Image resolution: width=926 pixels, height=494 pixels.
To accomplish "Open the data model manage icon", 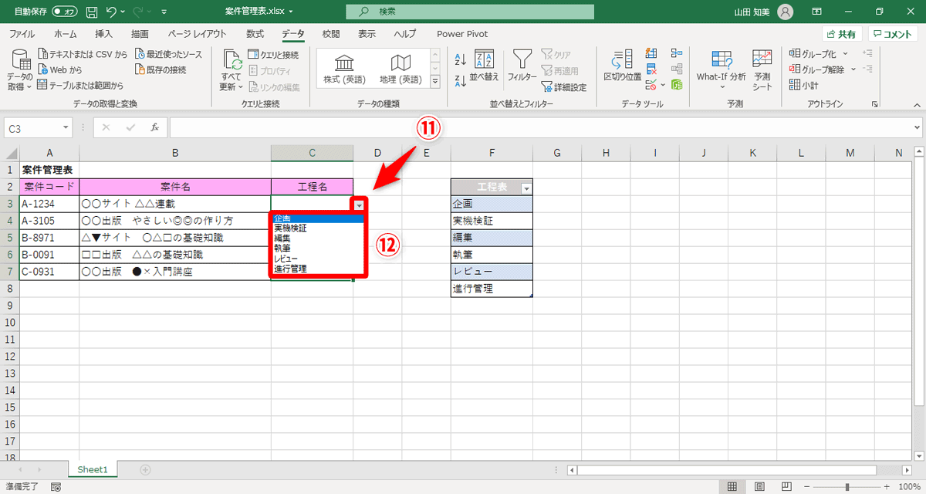I will click(x=677, y=85).
